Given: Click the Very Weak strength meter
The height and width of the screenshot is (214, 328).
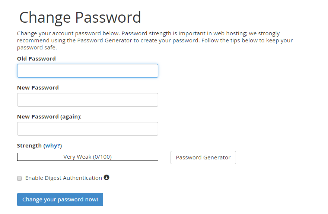Looking at the screenshot, I should 87,156.
